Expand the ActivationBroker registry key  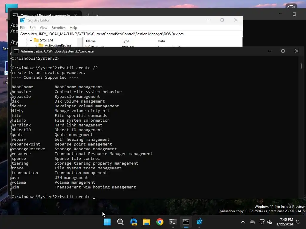point(36,46)
